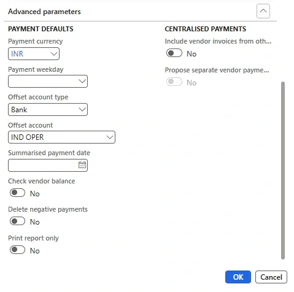Viewport: 294px width, 292px height.
Task: Click the Offset account label
Action: point(31,125)
